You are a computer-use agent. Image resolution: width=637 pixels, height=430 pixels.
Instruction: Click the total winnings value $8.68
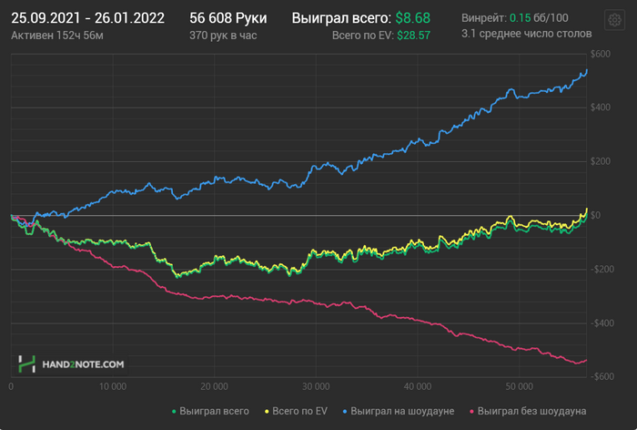(x=413, y=18)
